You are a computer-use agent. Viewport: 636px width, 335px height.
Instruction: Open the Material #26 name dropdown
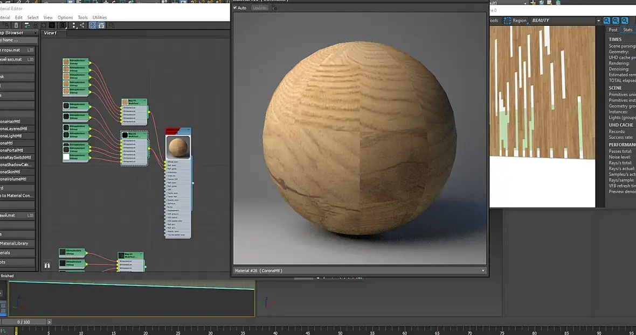pos(483,270)
